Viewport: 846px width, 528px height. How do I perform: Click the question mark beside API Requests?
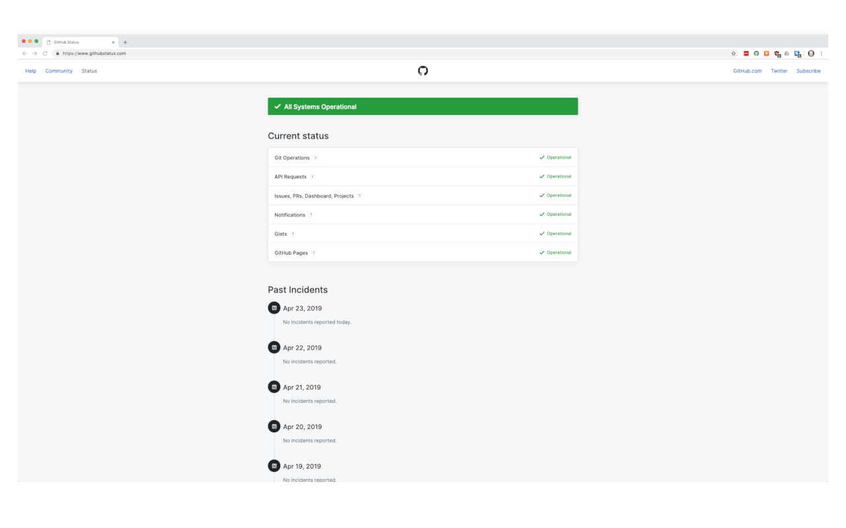[x=312, y=176]
